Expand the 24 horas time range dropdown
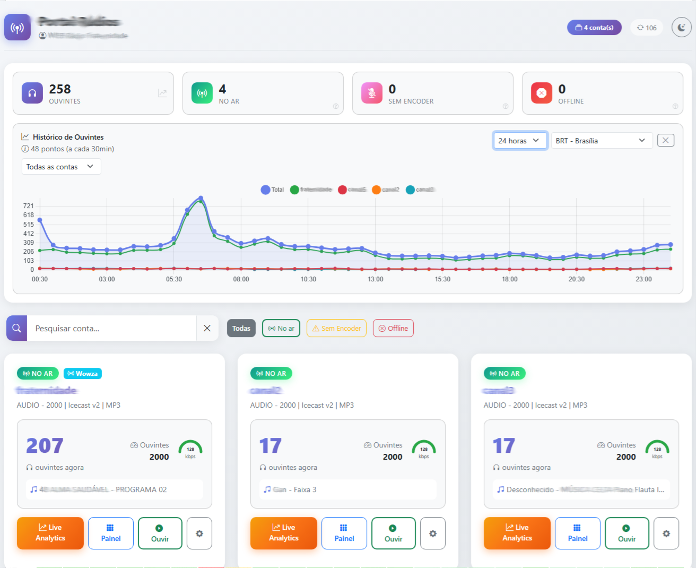 [x=519, y=141]
